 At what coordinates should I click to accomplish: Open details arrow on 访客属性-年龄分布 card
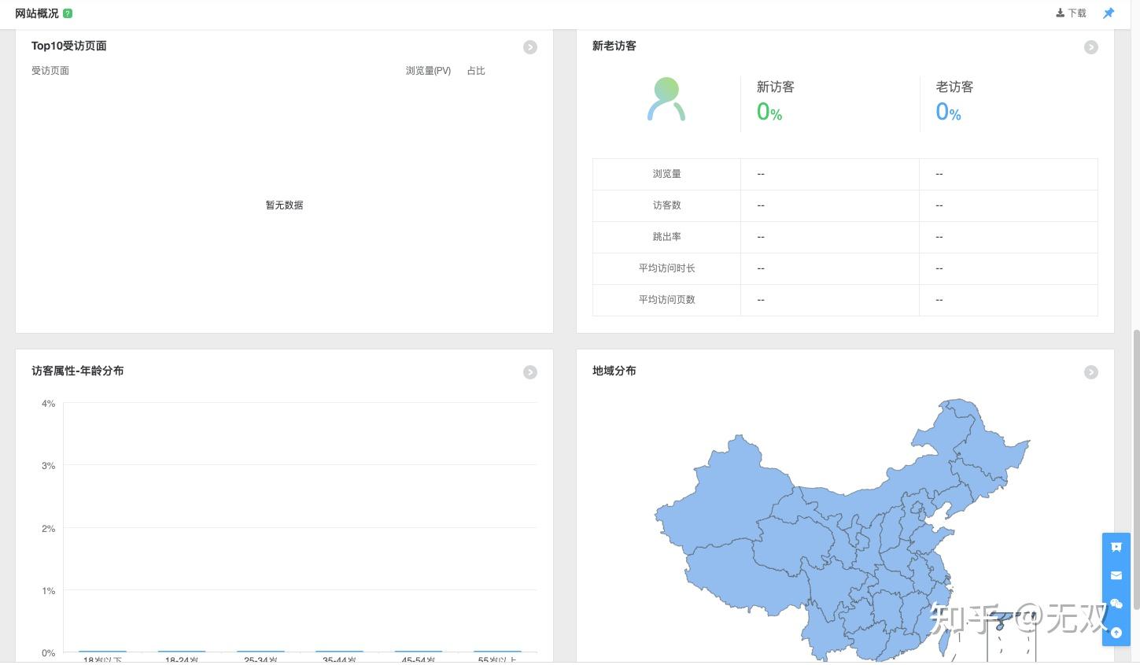point(530,372)
